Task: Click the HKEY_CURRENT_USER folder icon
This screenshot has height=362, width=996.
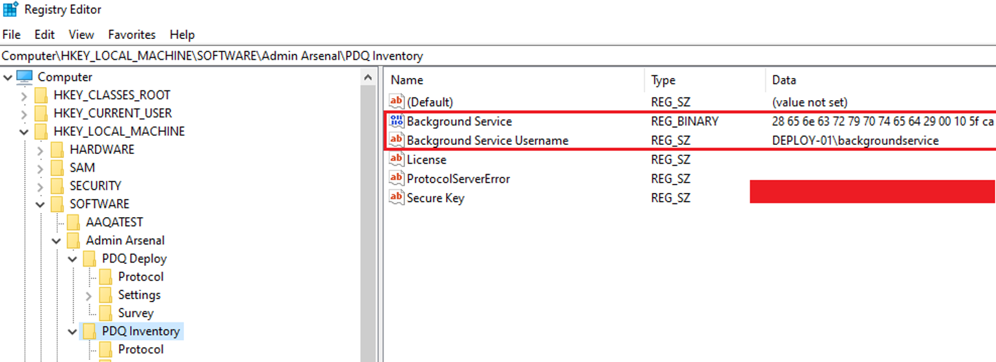Action: pos(41,113)
